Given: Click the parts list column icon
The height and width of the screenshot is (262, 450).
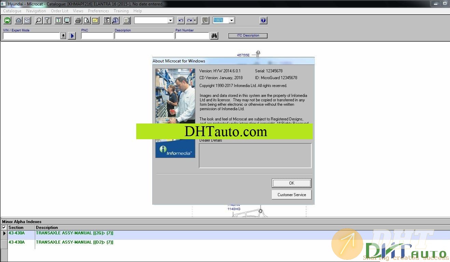Looking at the screenshot, I should tap(107, 20).
